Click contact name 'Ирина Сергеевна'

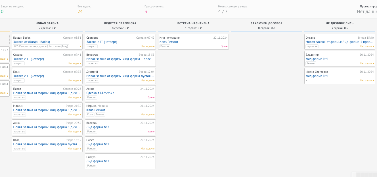coord(317,72)
